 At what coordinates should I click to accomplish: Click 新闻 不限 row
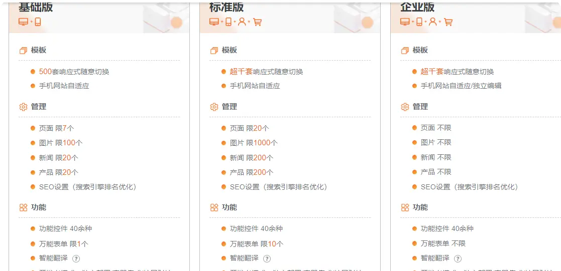pyautogui.click(x=436, y=157)
